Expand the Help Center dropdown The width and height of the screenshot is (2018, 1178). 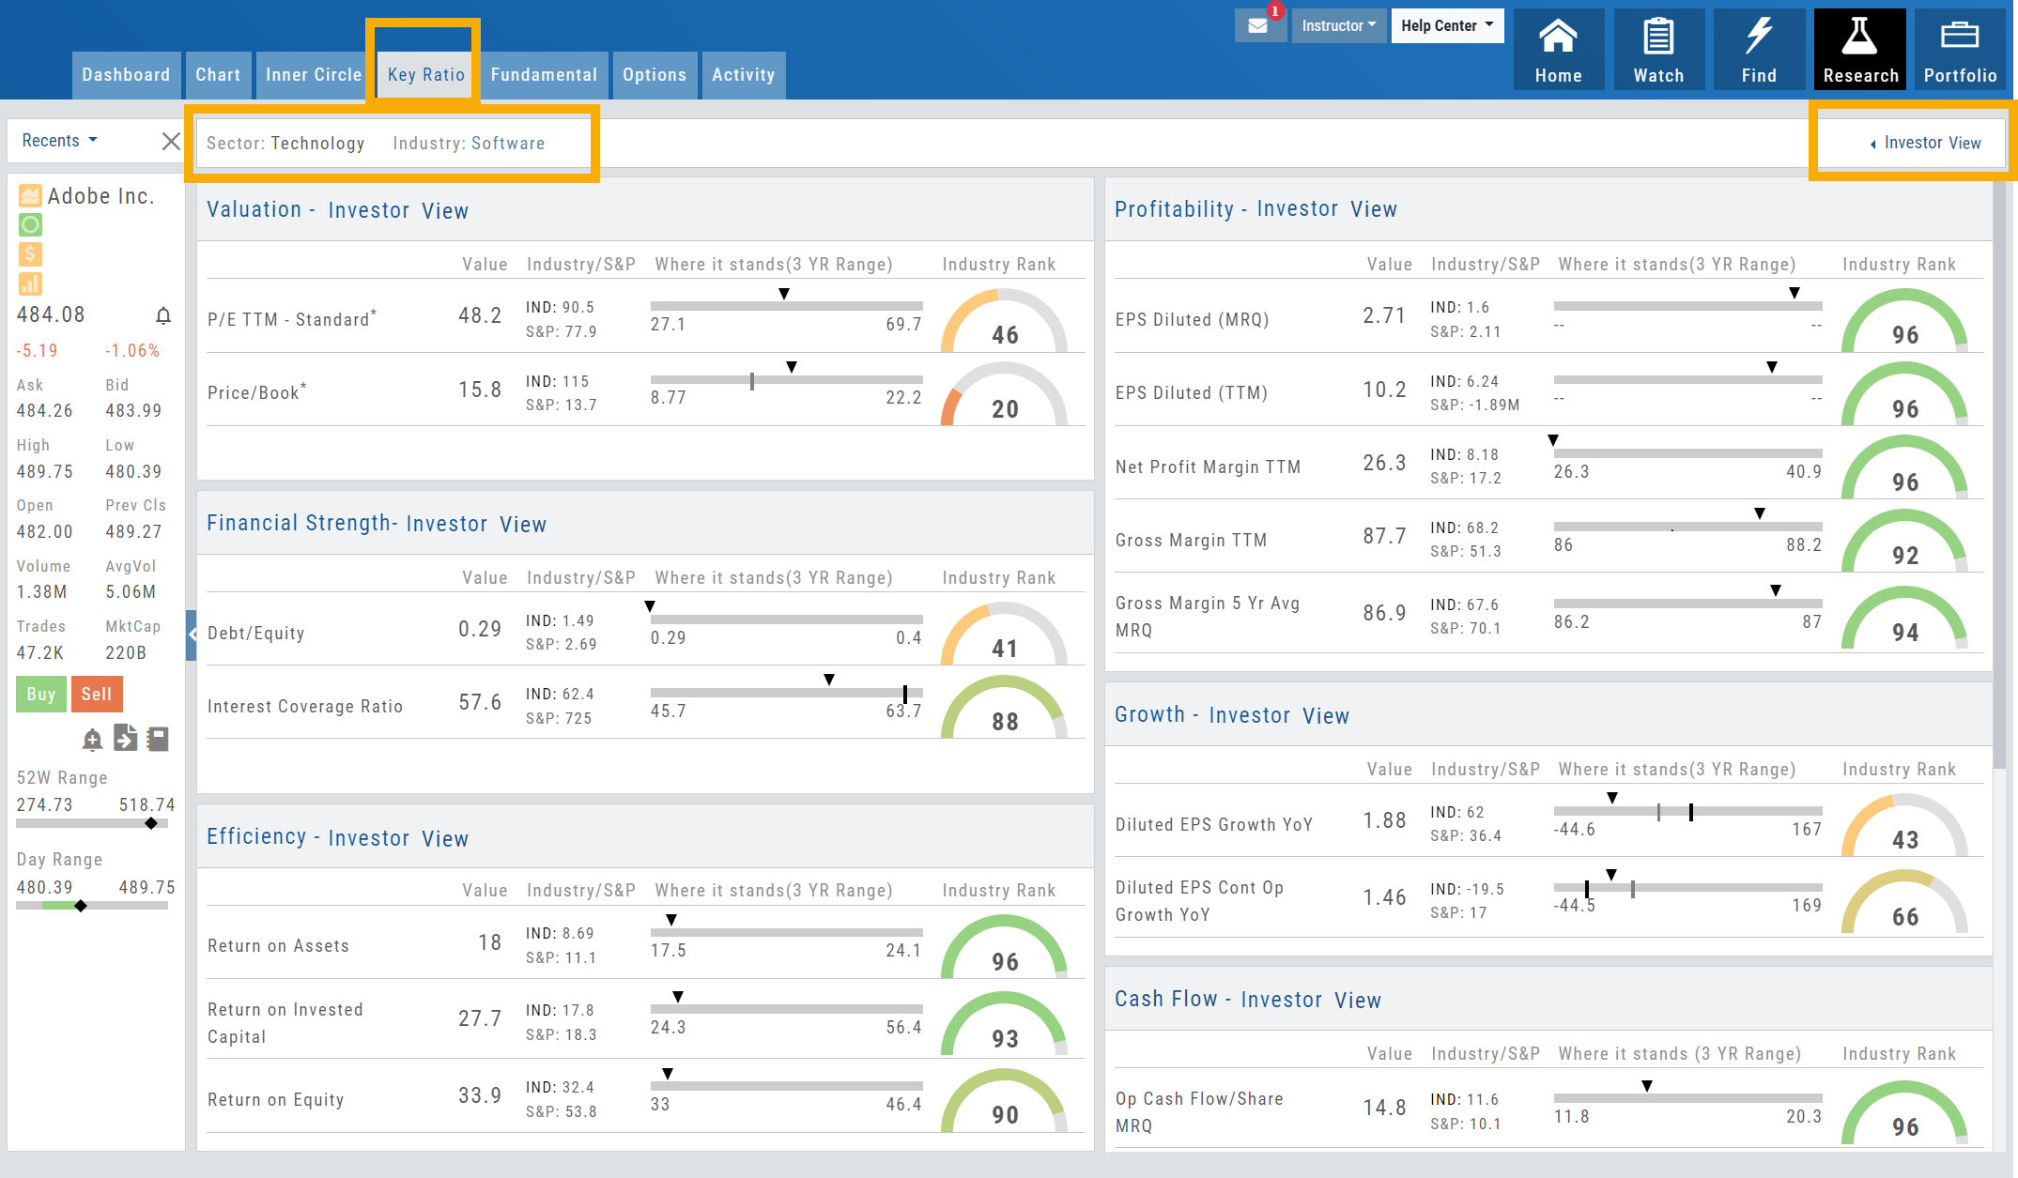click(x=1447, y=25)
